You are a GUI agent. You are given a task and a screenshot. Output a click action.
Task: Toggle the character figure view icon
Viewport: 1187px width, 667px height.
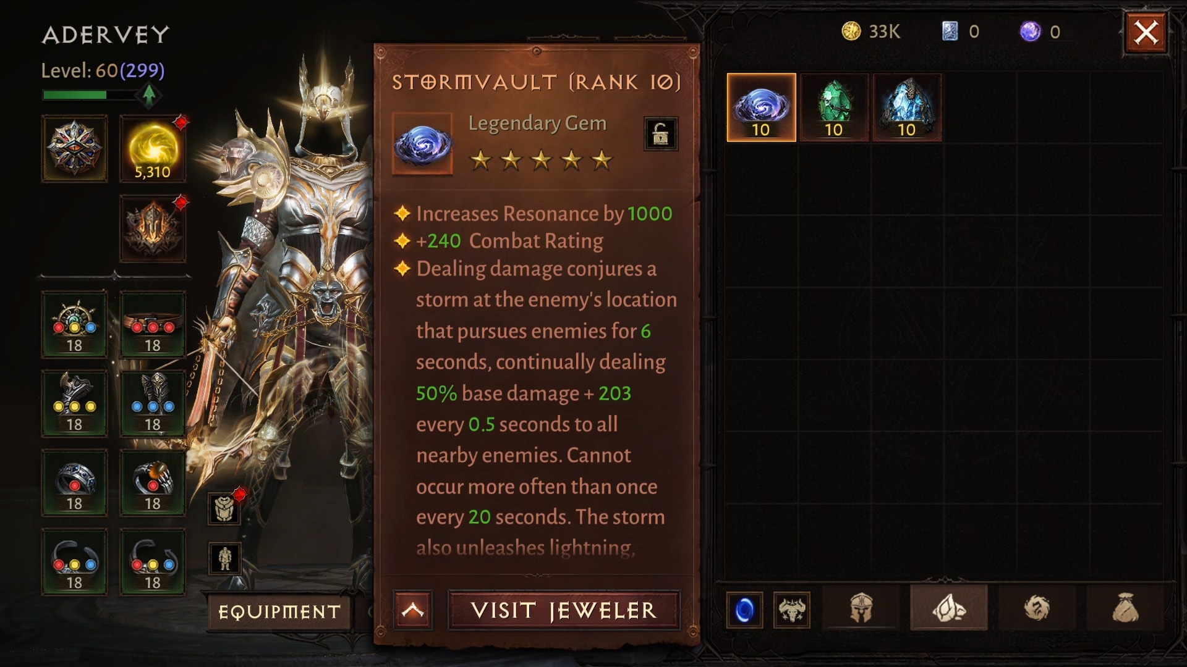coord(224,558)
